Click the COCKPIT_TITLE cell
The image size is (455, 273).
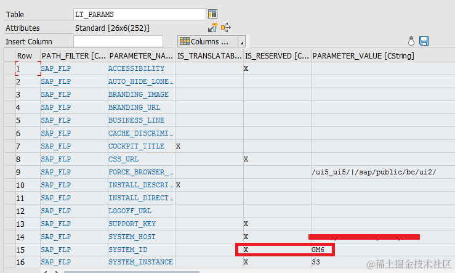(x=142, y=146)
